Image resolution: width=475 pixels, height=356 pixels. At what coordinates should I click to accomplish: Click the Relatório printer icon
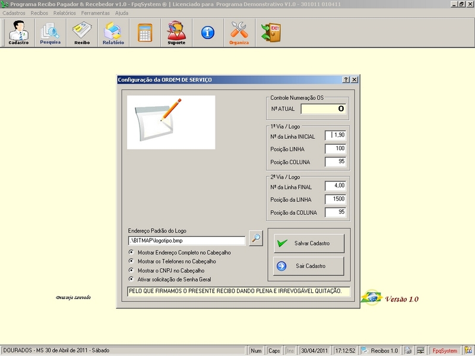pyautogui.click(x=113, y=32)
